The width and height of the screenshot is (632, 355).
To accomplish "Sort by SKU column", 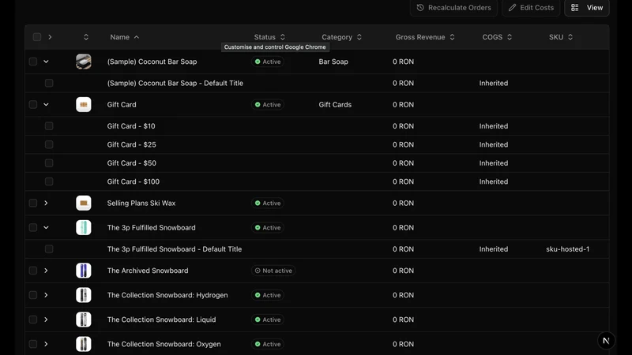I will tap(560, 37).
